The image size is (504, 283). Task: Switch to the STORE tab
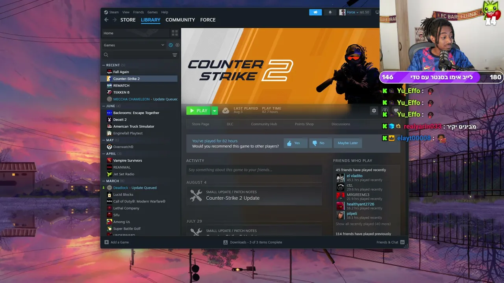(128, 20)
